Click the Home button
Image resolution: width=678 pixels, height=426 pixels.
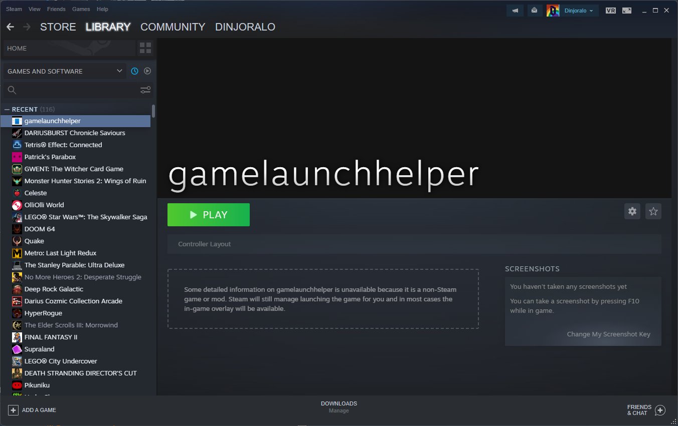pos(69,49)
